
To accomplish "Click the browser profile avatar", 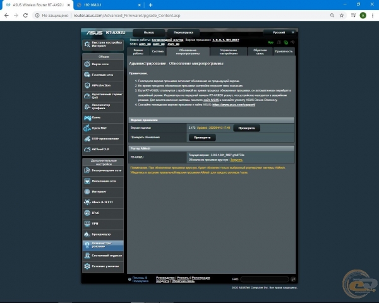I will (x=363, y=15).
